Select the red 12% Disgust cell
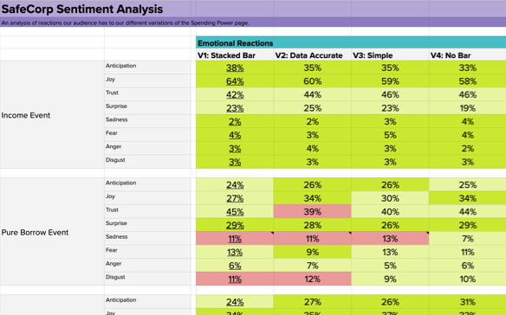Viewport: 506px width, 315px height. 313,279
